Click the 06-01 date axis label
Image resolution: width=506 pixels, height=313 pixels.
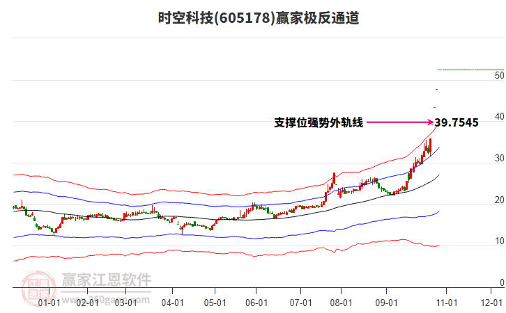[x=256, y=303]
